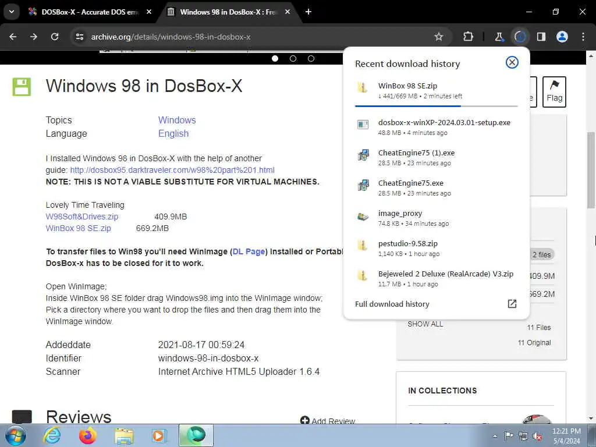Viewport: 596px width, 447px height.
Task: Close the Windows 98 in DosBox-X tab
Action: (288, 12)
